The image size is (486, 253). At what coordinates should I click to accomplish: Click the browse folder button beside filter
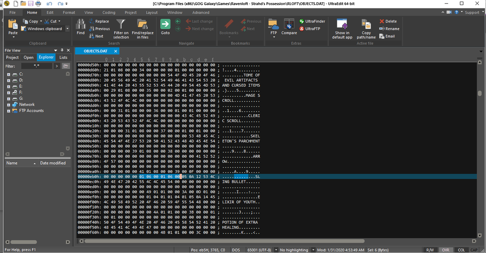pos(66,66)
